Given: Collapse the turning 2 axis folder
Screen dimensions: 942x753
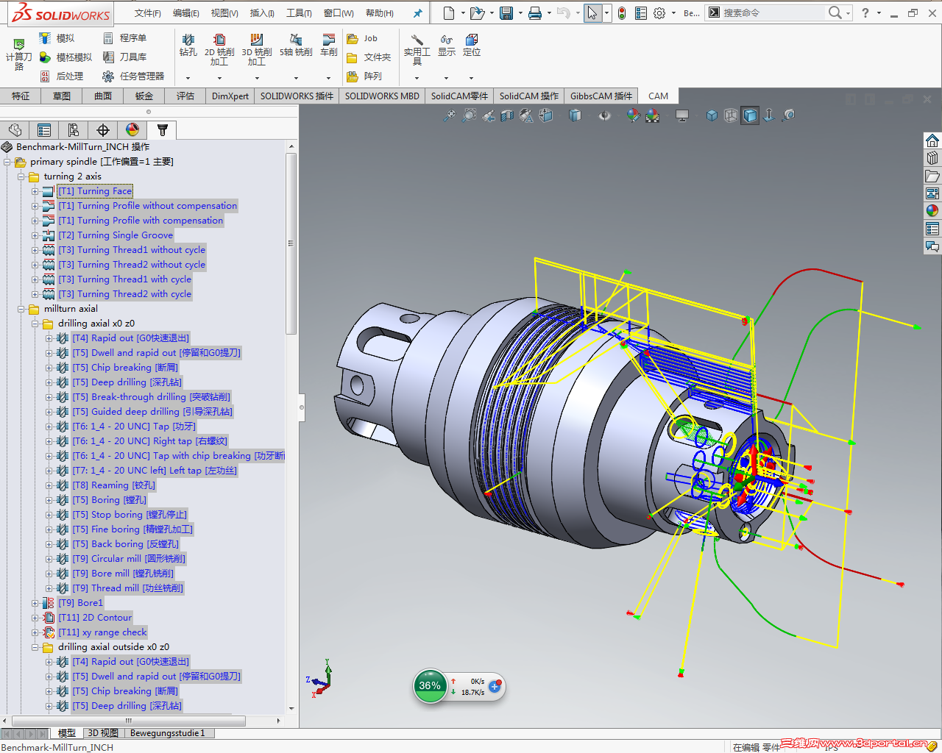Looking at the screenshot, I should (21, 176).
